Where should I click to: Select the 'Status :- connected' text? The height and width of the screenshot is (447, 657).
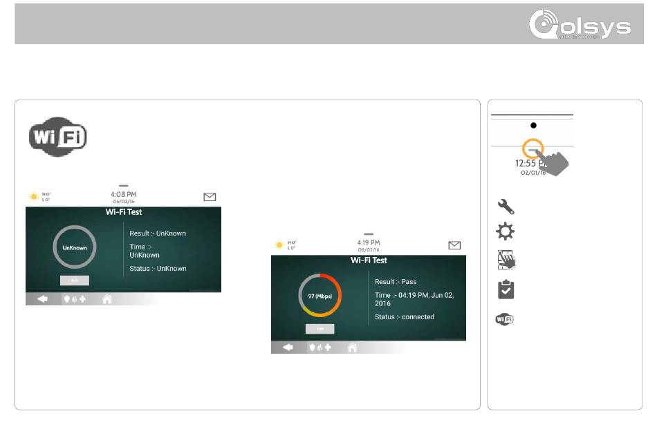point(405,317)
